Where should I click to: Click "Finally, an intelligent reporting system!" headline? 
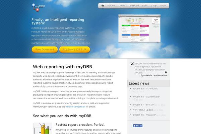pyautogui.click(x=58, y=21)
